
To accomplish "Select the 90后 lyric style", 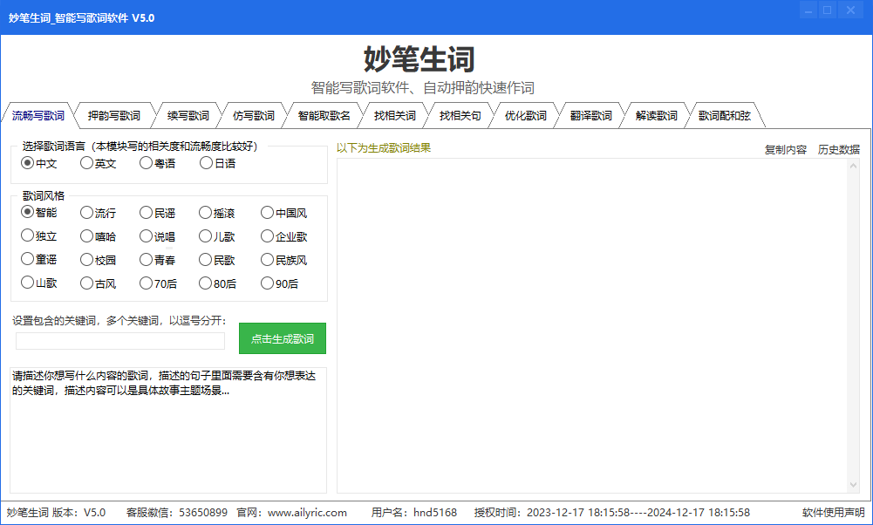I will point(279,283).
